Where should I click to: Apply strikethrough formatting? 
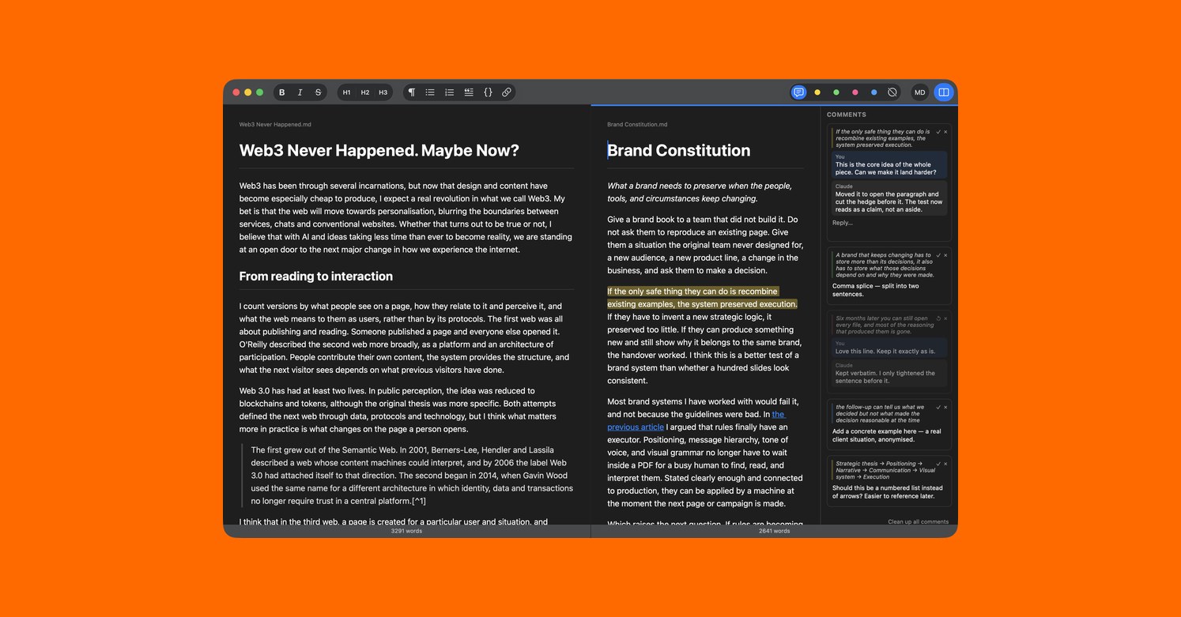point(318,92)
